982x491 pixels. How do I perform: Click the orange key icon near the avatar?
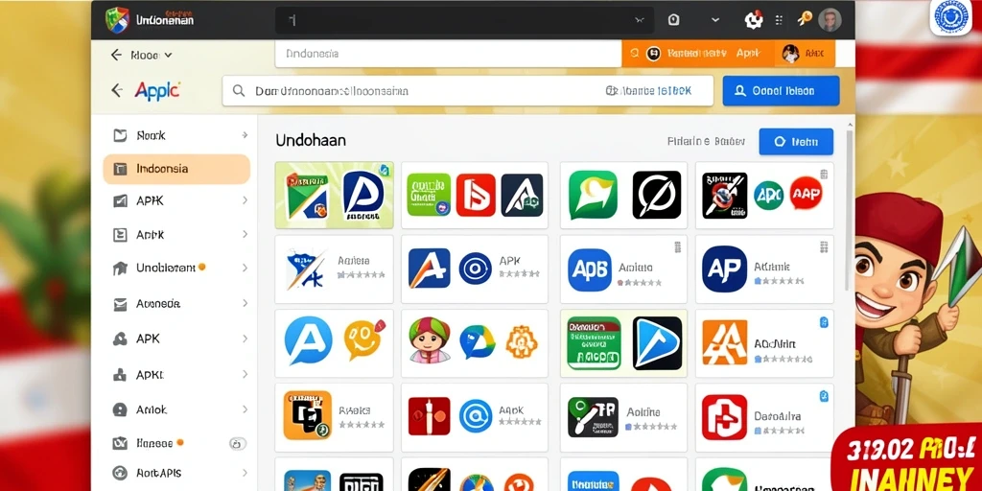(805, 19)
